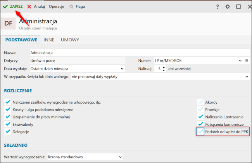Open help with the question mark icon
Screen dimensions: 252x163
217,7
